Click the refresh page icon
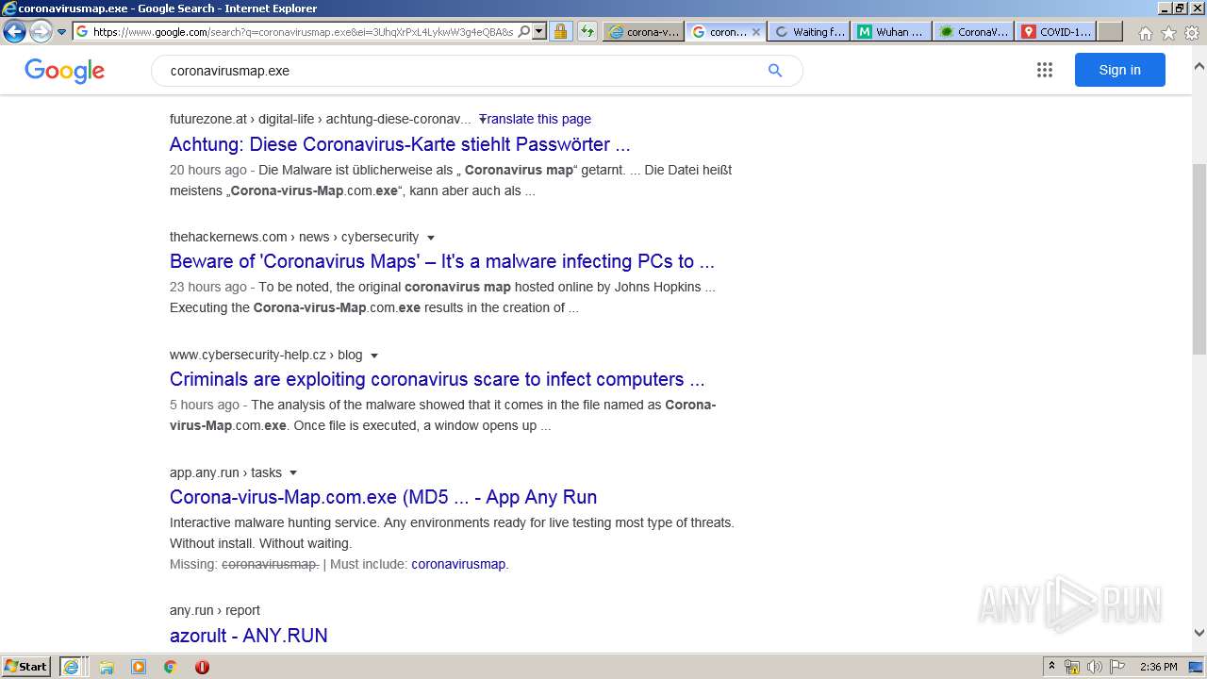Image resolution: width=1207 pixels, height=679 pixels. pyautogui.click(x=587, y=31)
